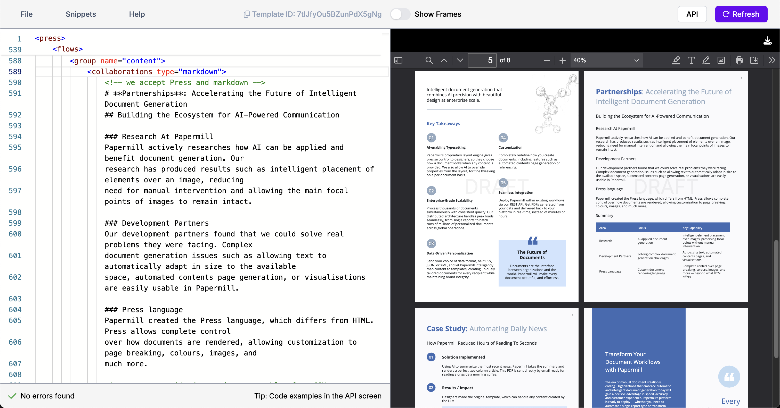Select the highlight annotation tool

tap(676, 60)
